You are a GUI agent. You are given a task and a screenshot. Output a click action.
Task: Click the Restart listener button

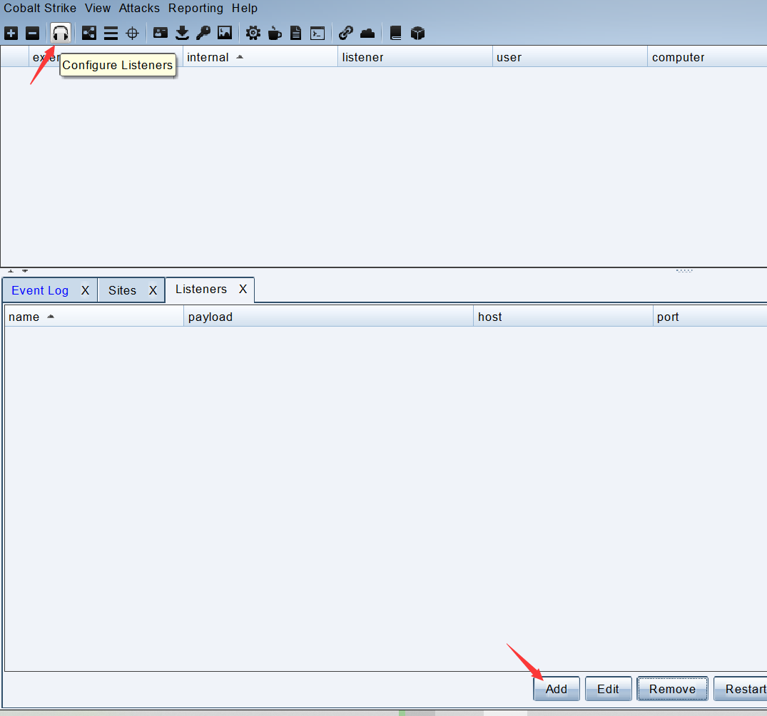[x=740, y=689]
